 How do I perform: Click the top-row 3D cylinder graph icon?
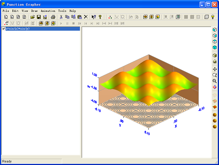pyautogui.click(x=151, y=17)
